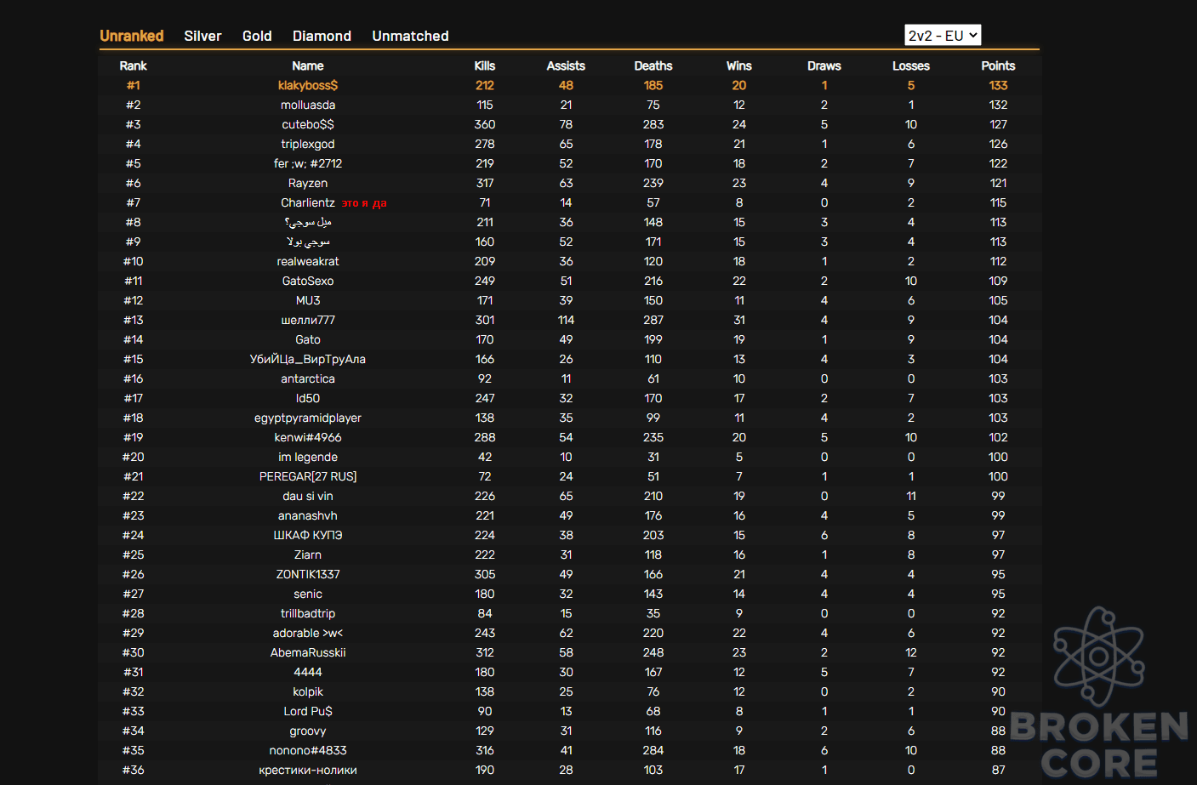
Task: Click player name Charlientz
Action: 308,202
